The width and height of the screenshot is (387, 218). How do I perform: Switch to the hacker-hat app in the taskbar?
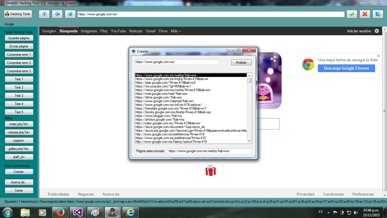[113, 212]
